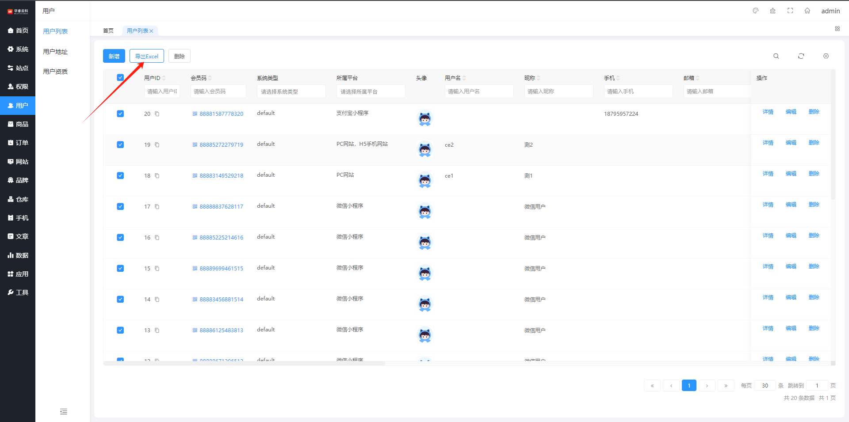Image resolution: width=849 pixels, height=422 pixels.
Task: Open member code 88885272279719 link
Action: 221,145
